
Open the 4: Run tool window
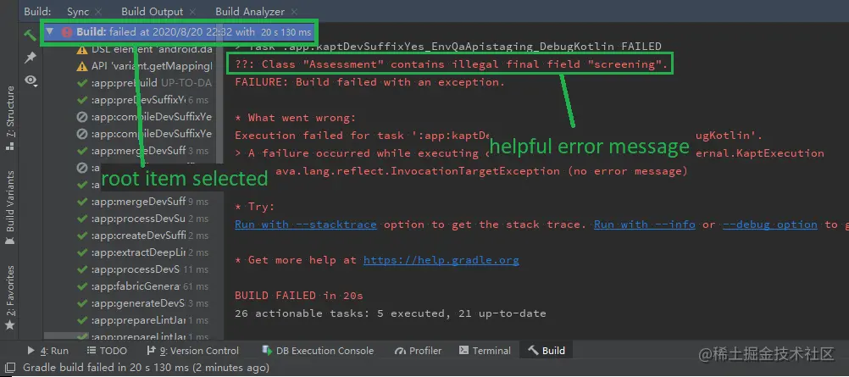(47, 351)
